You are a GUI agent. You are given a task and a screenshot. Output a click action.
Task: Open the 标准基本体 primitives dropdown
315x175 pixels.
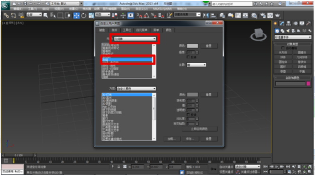(x=293, y=37)
